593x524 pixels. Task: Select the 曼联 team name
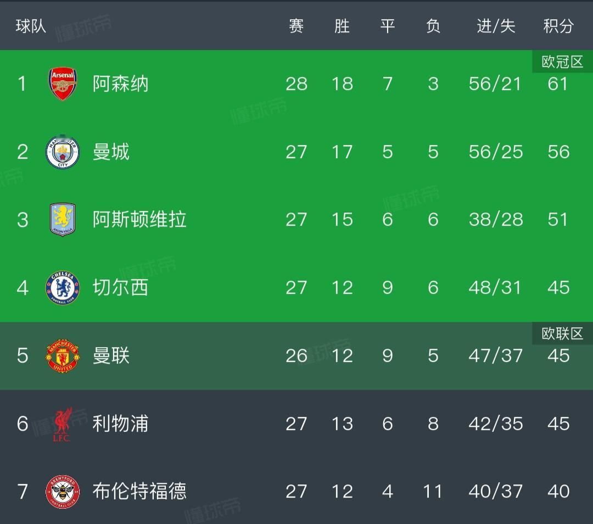click(111, 356)
